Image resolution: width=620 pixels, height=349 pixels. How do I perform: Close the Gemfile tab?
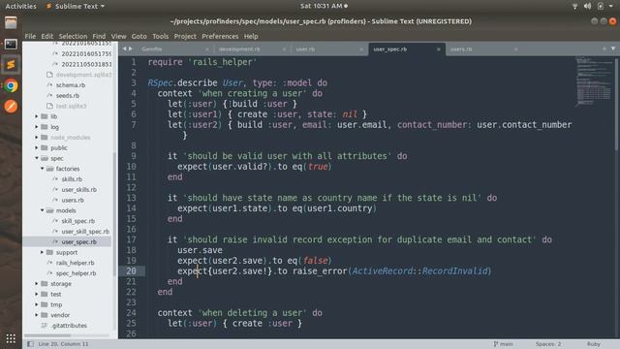coord(207,49)
